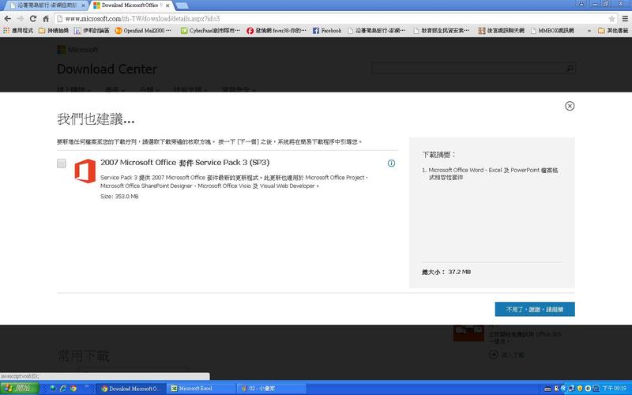Image resolution: width=632 pixels, height=395 pixels.
Task: Switch to Microsoft Excel in the taskbar
Action: (201, 389)
